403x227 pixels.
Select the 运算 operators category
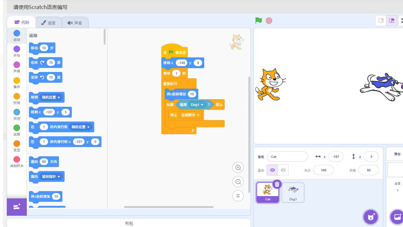17,130
